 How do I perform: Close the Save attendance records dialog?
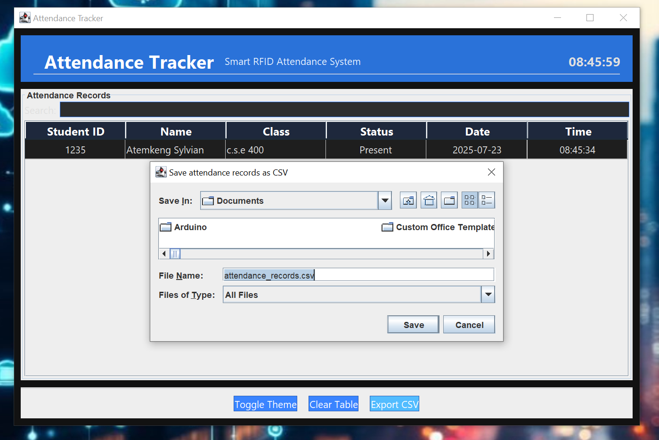(x=491, y=172)
